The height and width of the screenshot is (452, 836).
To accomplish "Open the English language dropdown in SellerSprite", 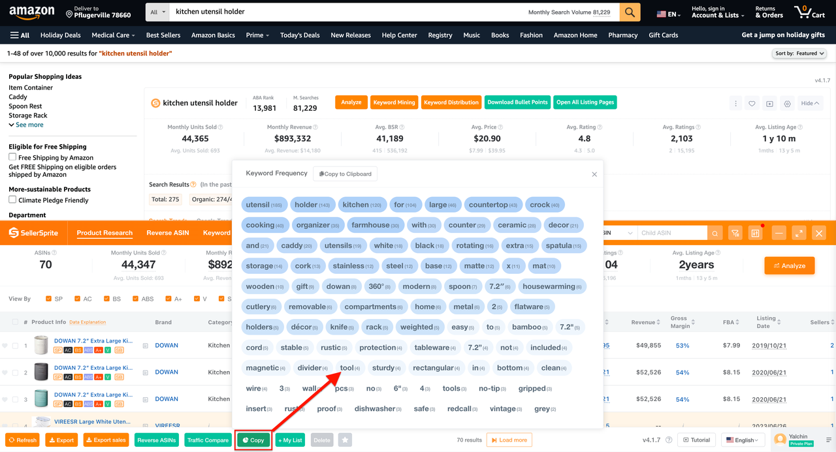I will (x=743, y=440).
